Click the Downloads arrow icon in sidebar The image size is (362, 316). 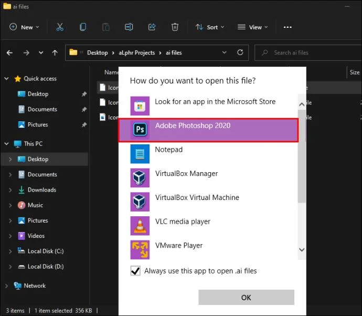(x=22, y=190)
